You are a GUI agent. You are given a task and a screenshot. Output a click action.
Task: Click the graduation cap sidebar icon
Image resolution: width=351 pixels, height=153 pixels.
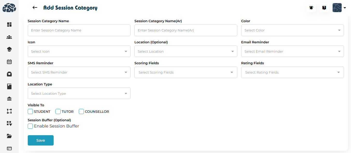coord(9,49)
